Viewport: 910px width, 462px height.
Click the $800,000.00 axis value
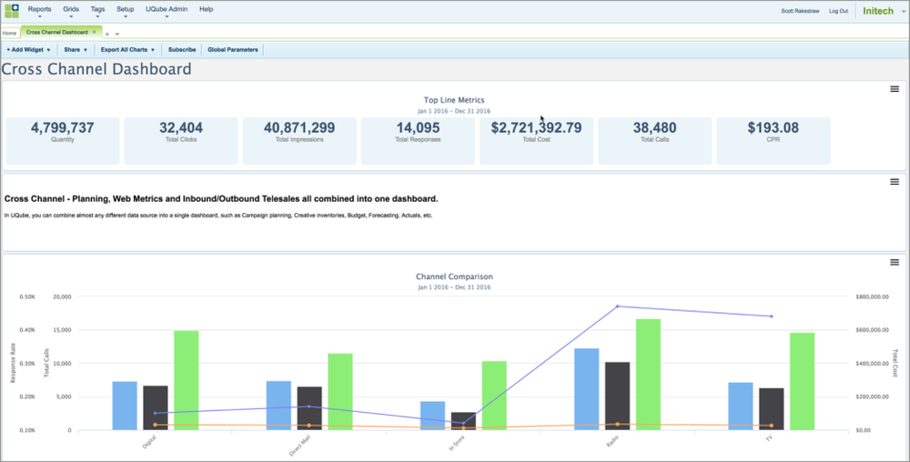pos(872,296)
